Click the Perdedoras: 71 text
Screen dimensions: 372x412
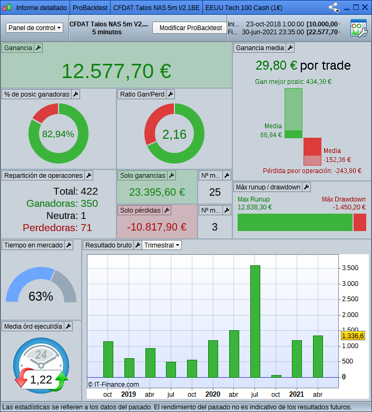(57, 227)
